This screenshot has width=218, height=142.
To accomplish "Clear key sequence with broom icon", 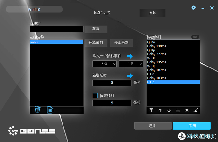I will [196, 110].
